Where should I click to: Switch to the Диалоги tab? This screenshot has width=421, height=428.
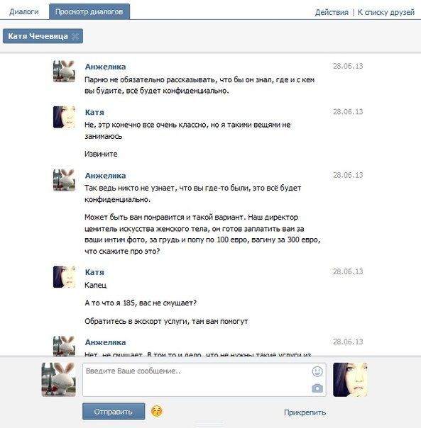coord(24,12)
